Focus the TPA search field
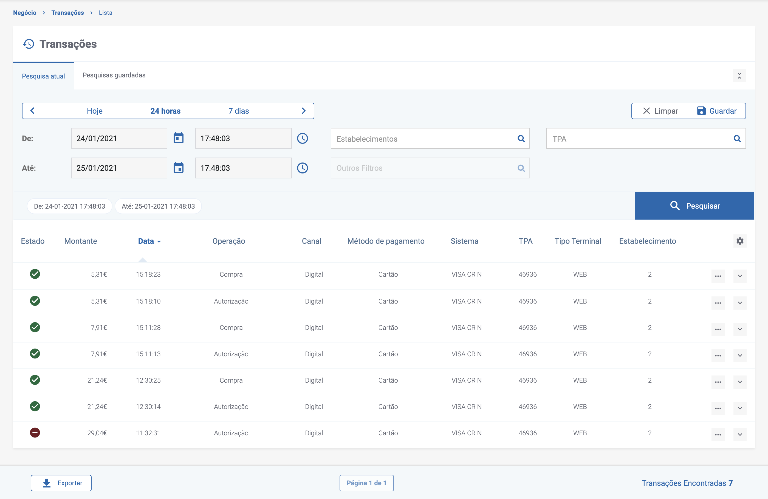The width and height of the screenshot is (768, 499). pos(646,139)
